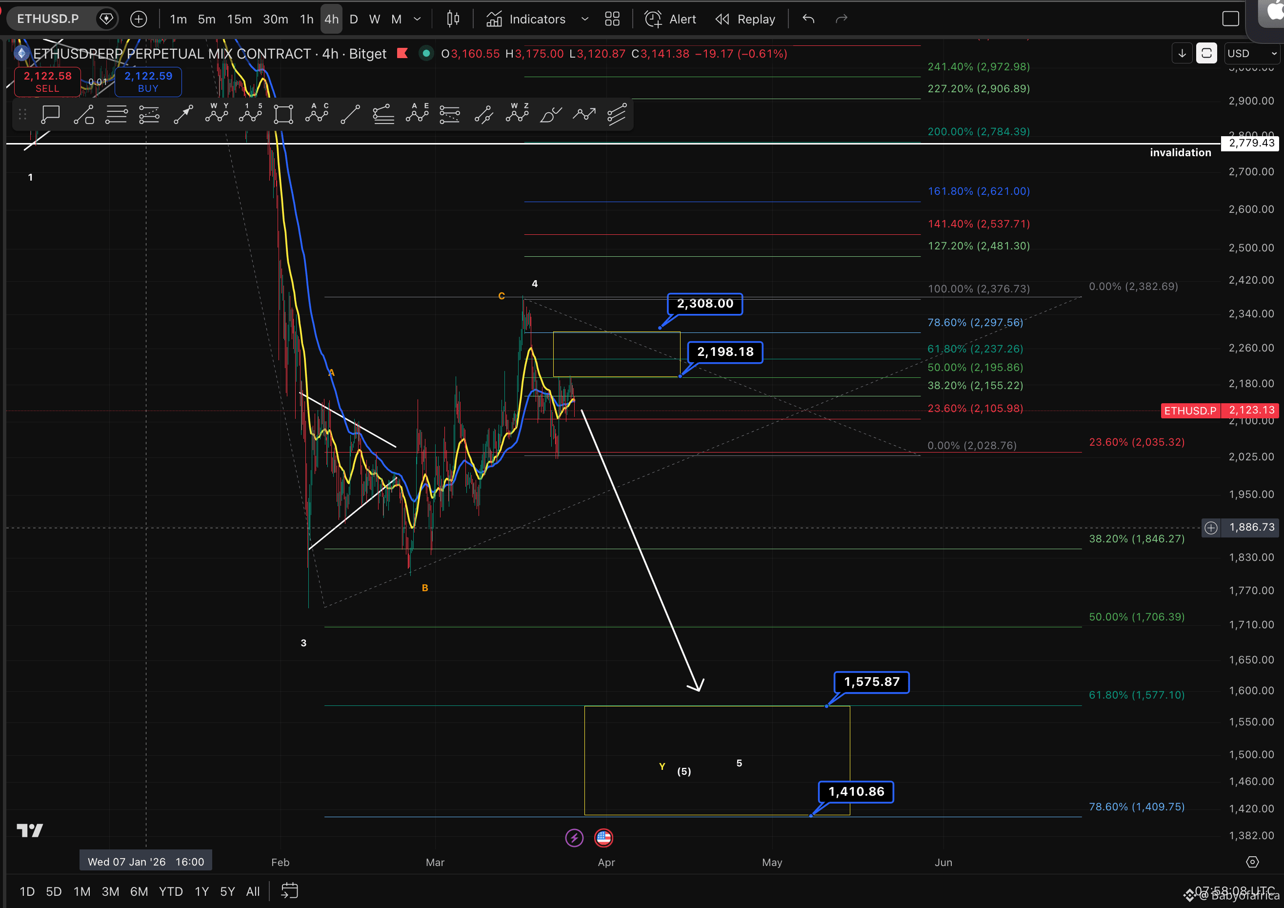Click the green market status dot

[426, 53]
